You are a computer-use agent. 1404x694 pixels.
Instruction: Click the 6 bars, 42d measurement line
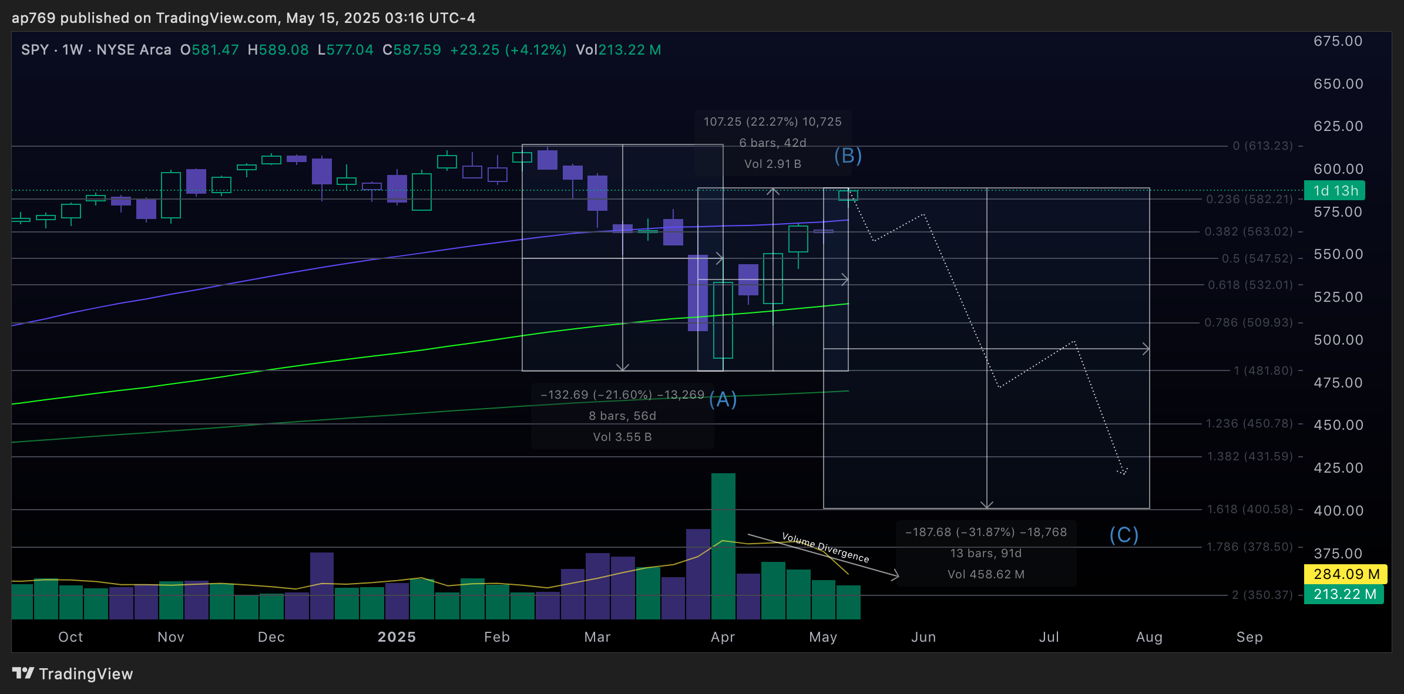772,143
